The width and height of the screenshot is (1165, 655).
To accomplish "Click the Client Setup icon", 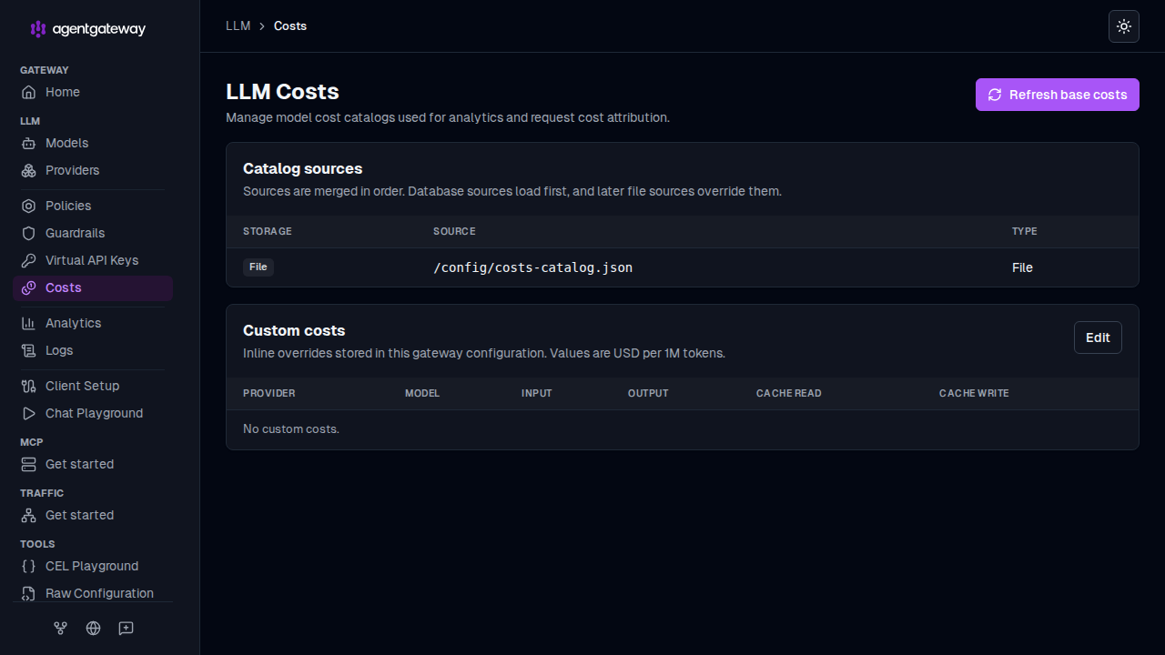I will click(x=28, y=386).
